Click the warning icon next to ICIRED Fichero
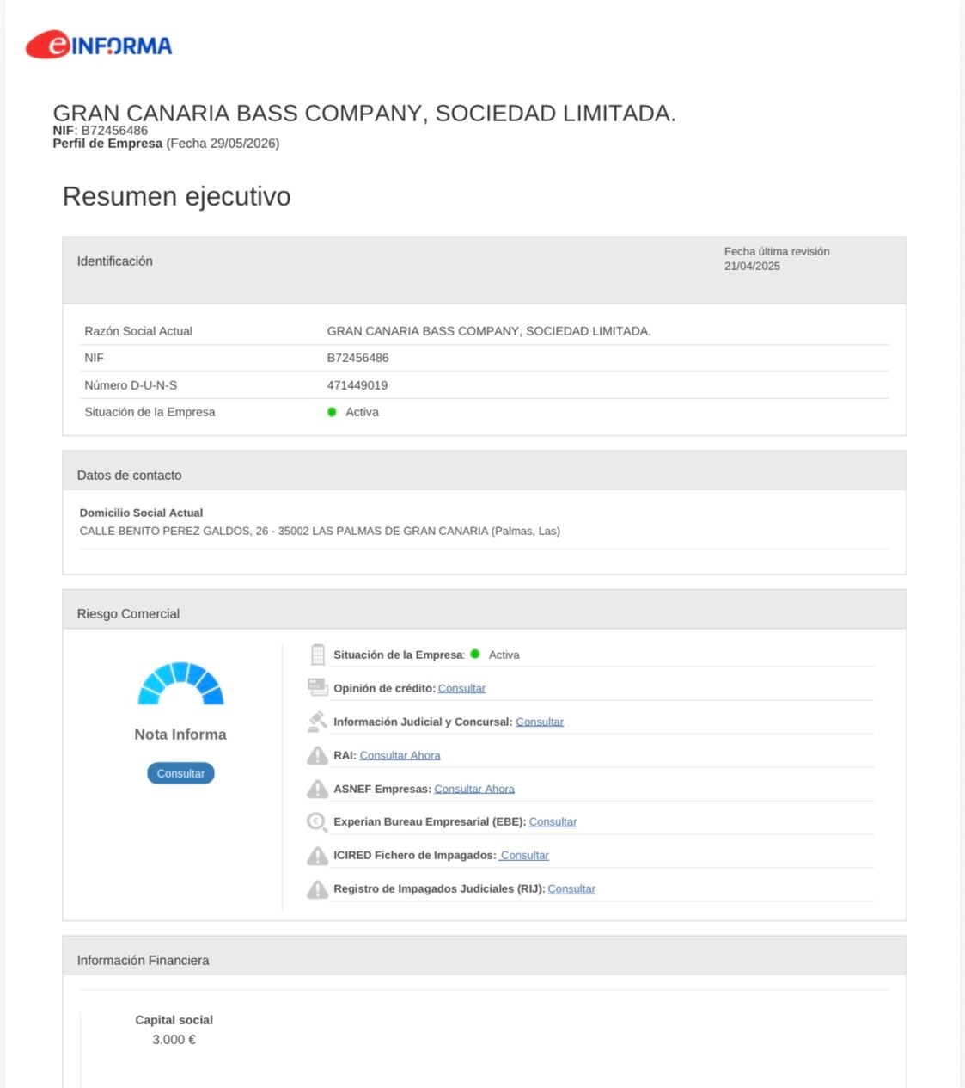This screenshot has width=965, height=1088. 318,856
